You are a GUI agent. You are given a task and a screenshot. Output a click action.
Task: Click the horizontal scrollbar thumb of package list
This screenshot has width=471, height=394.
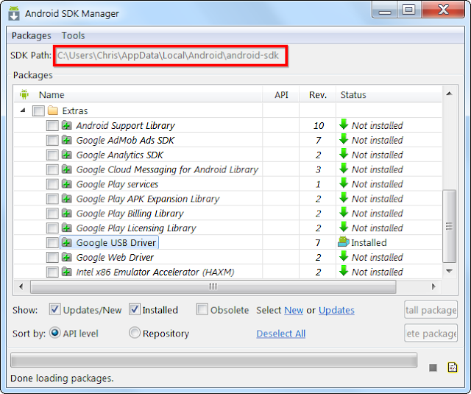coord(213,286)
